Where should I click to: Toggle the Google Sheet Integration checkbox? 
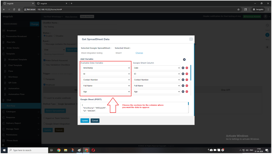point(45,124)
